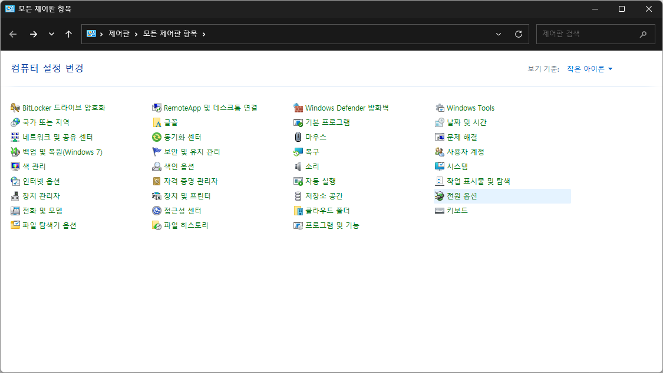Open the 날짜 및 시간 clock icon

[x=440, y=122]
